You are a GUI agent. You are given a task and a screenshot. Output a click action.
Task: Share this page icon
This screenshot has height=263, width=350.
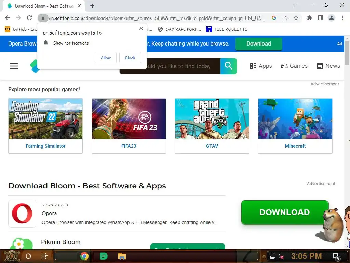(285, 18)
